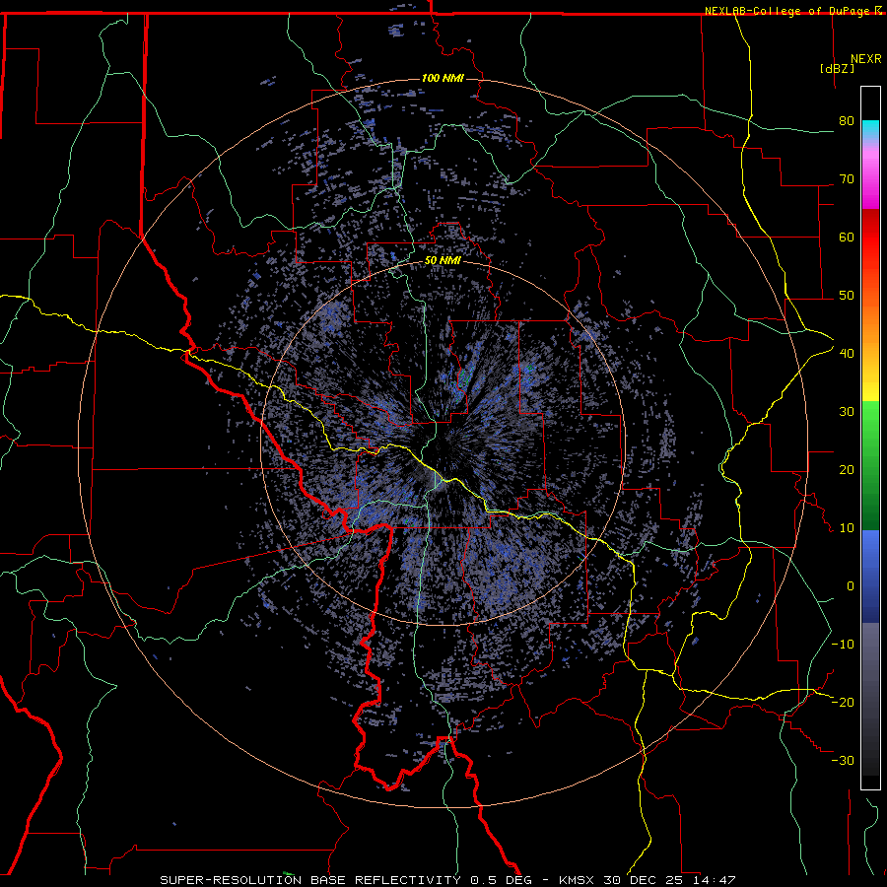Click the "100 NMI" range ring label
Image resolution: width=887 pixels, height=887 pixels.
tap(443, 78)
